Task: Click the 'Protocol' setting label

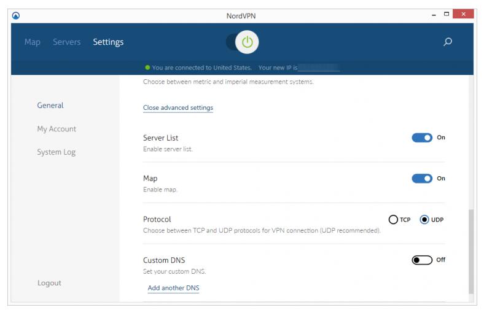Action: [157, 219]
